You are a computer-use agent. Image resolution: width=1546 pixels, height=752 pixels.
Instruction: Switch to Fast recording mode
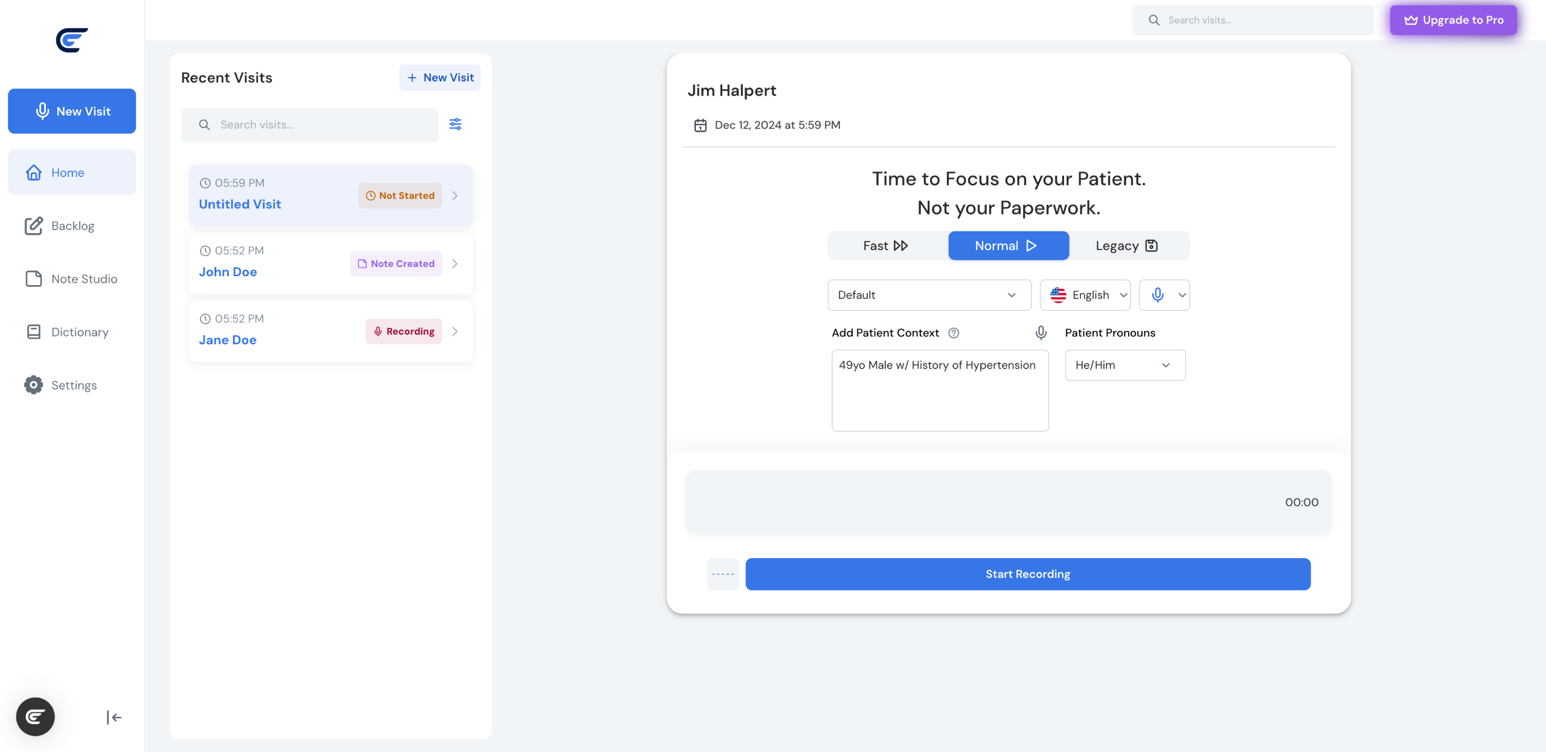pos(886,246)
